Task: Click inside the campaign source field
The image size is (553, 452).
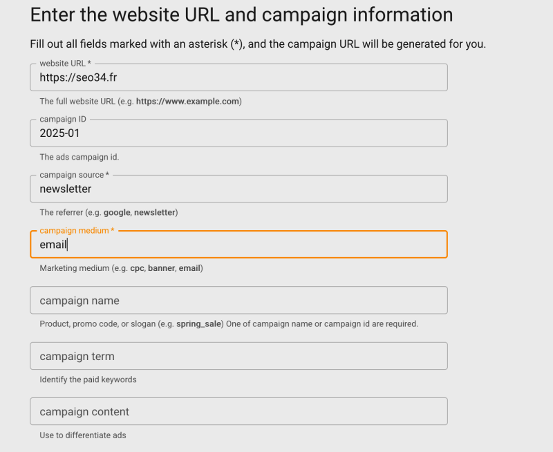Action: [x=238, y=189]
